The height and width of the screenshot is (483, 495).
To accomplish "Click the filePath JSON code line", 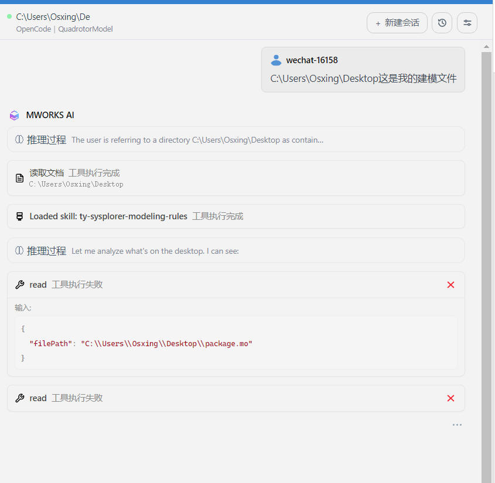I will pos(141,343).
